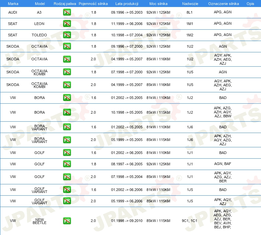261x235 pixels.
Task: Click body code 9C1, 1C1
Action: point(190,221)
